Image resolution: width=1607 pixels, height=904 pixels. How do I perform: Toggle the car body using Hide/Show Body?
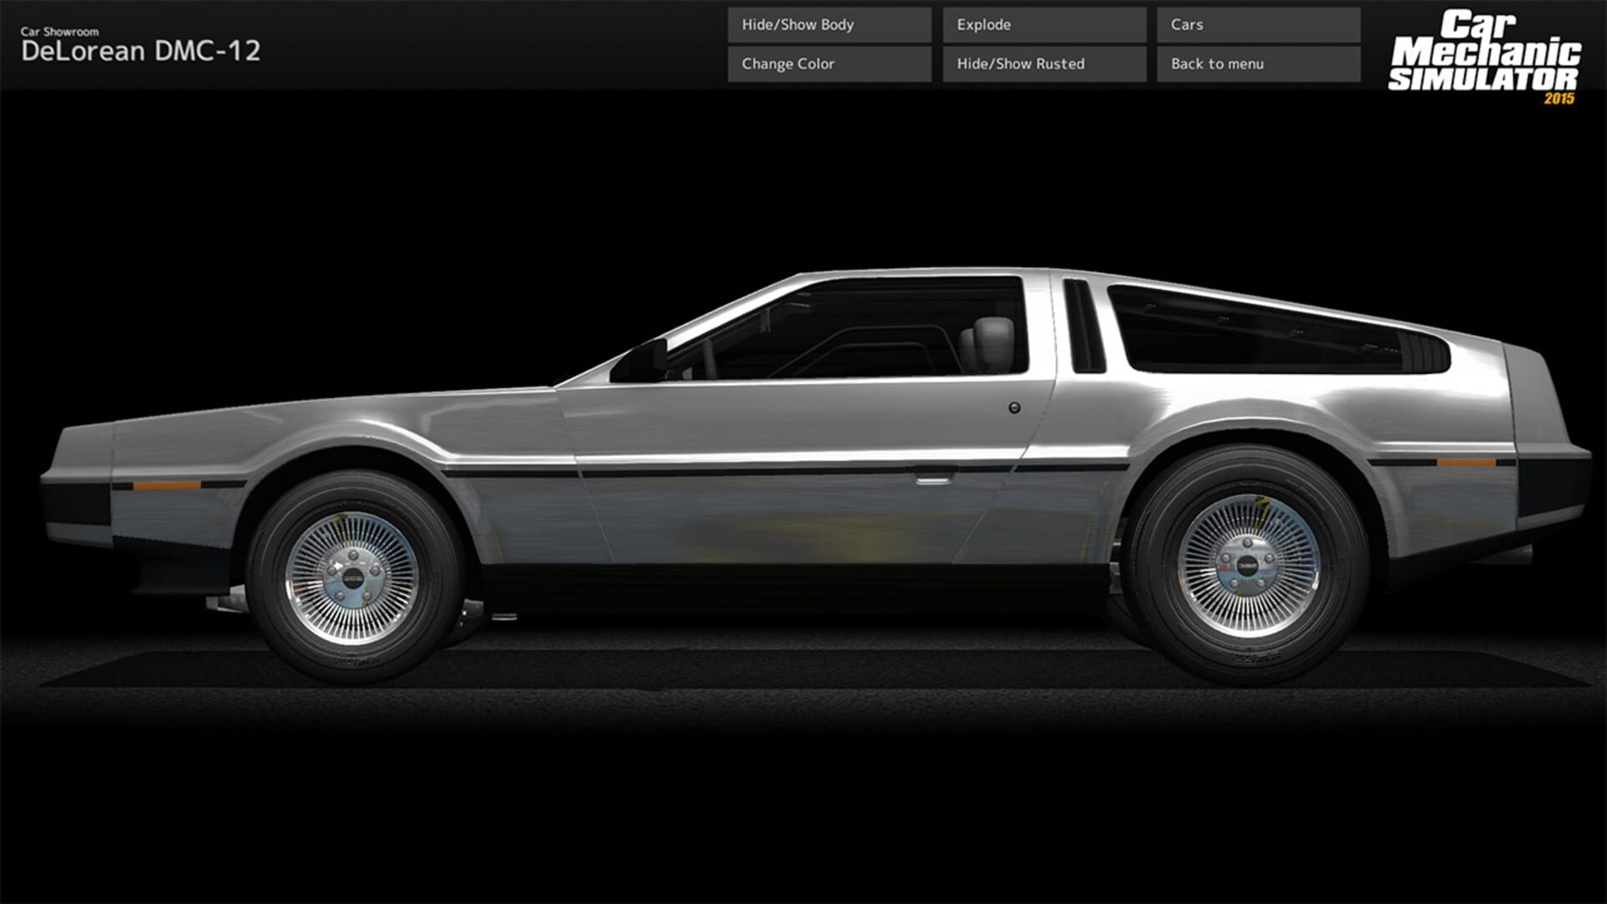tap(828, 25)
